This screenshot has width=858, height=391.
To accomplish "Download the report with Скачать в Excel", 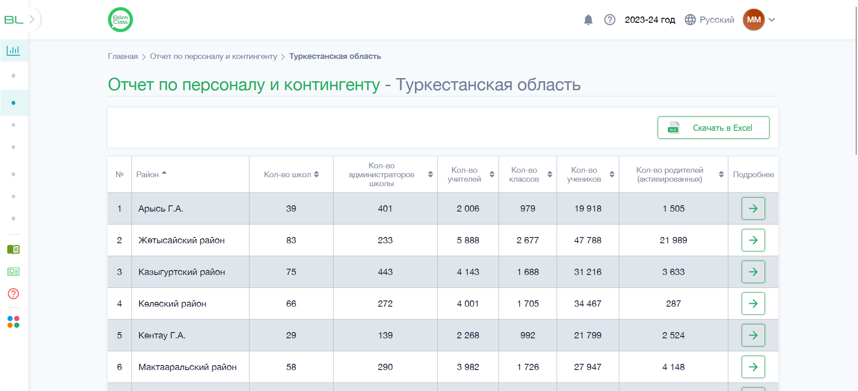I will coord(713,128).
